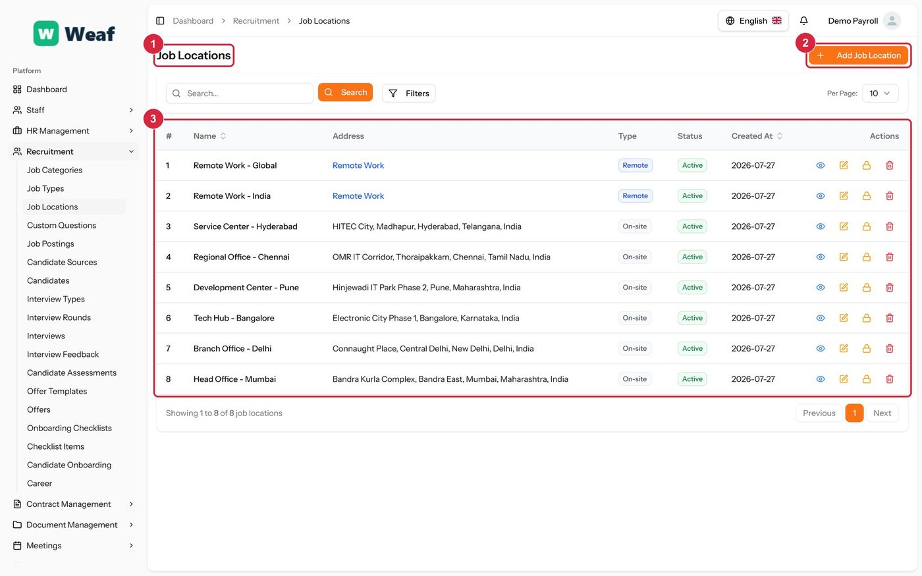Toggle lock for Service Center - Hyderabad

point(867,226)
